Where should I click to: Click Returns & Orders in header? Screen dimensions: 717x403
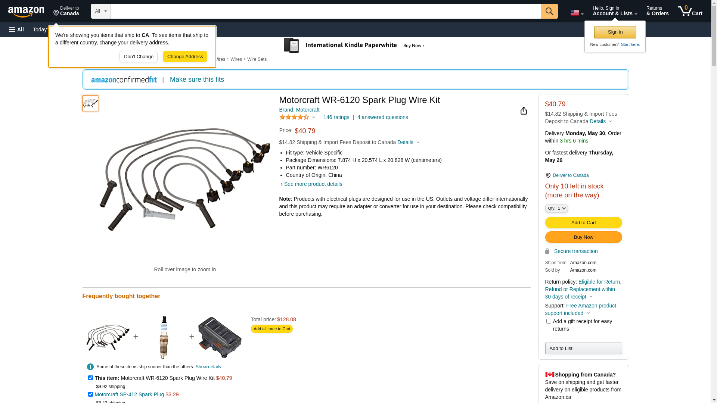pos(657,11)
